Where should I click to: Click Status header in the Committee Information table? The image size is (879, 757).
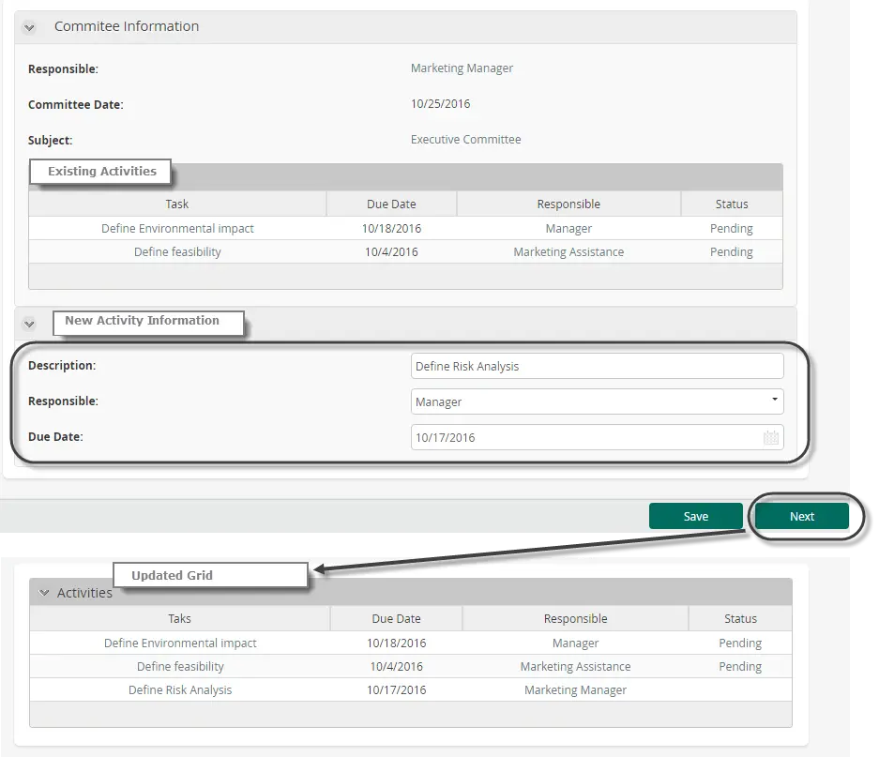[732, 204]
